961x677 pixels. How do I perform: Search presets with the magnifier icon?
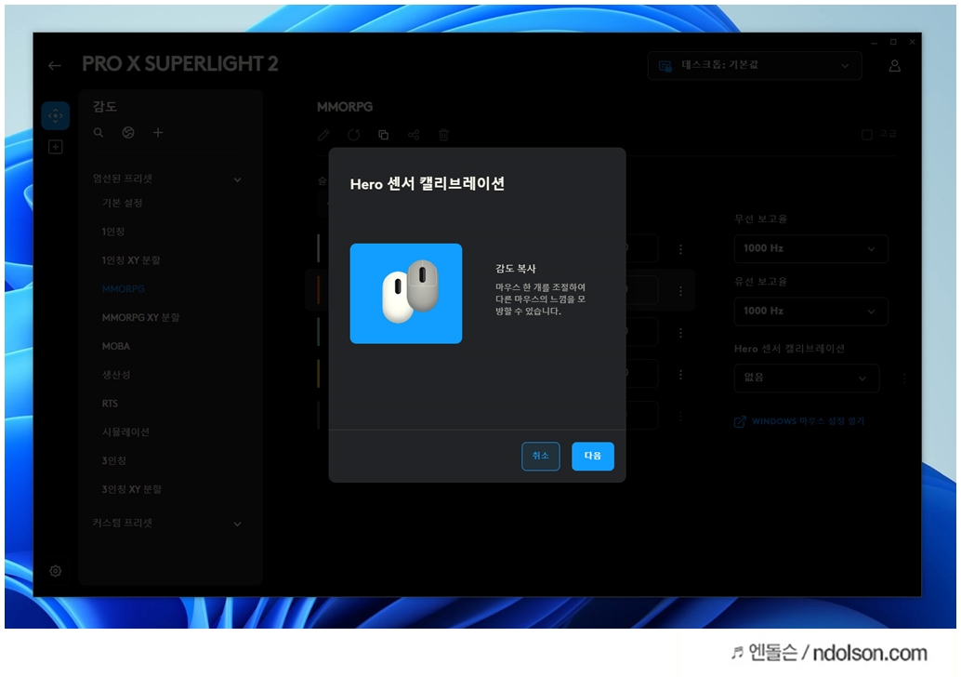coord(99,132)
